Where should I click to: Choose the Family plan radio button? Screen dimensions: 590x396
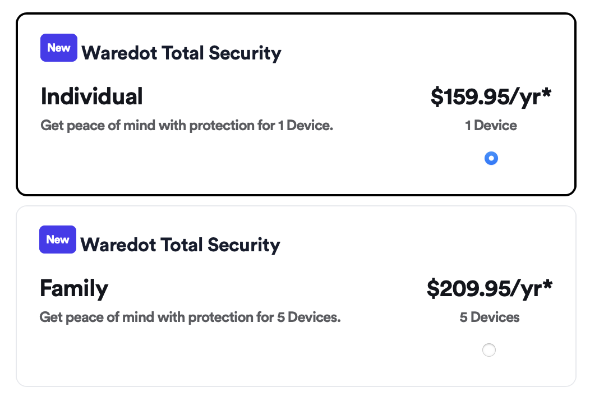pos(489,351)
